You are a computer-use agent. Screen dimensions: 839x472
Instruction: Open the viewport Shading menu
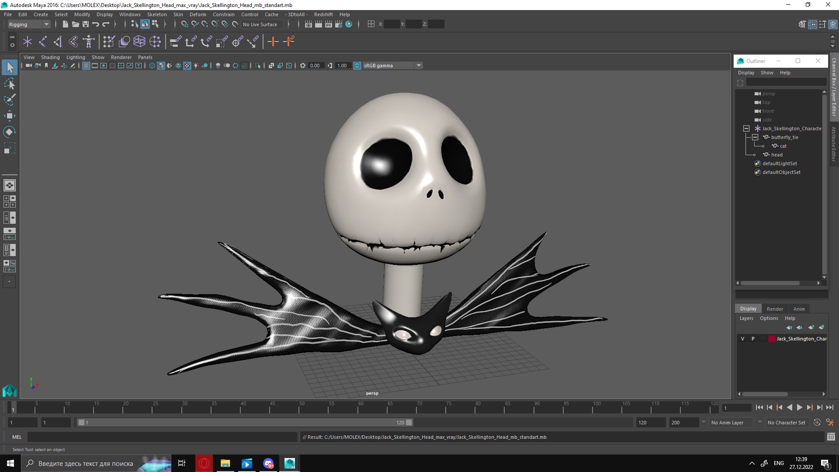point(50,57)
